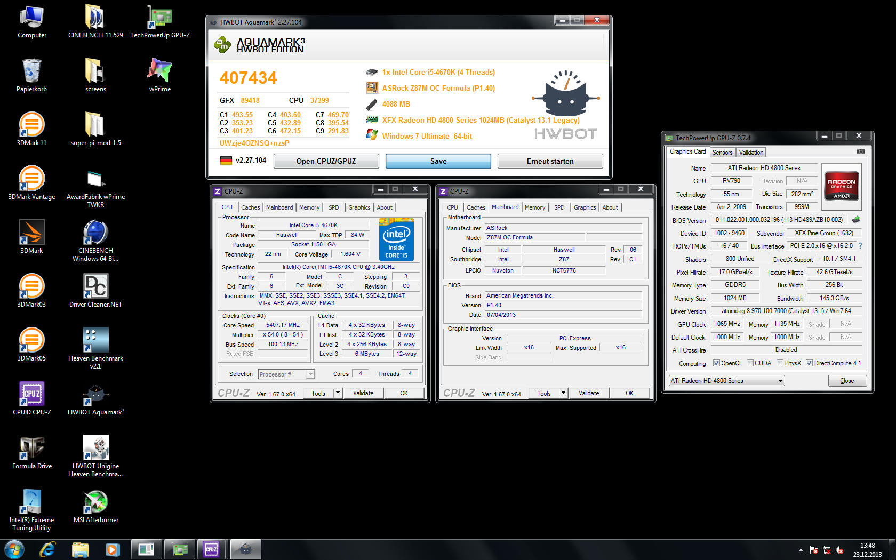Click OK in left CPU-Z window
Screen dimensions: 896x560
[x=404, y=393]
